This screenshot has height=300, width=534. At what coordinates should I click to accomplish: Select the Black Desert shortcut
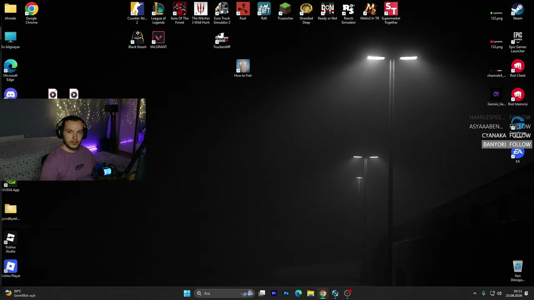coord(137,40)
